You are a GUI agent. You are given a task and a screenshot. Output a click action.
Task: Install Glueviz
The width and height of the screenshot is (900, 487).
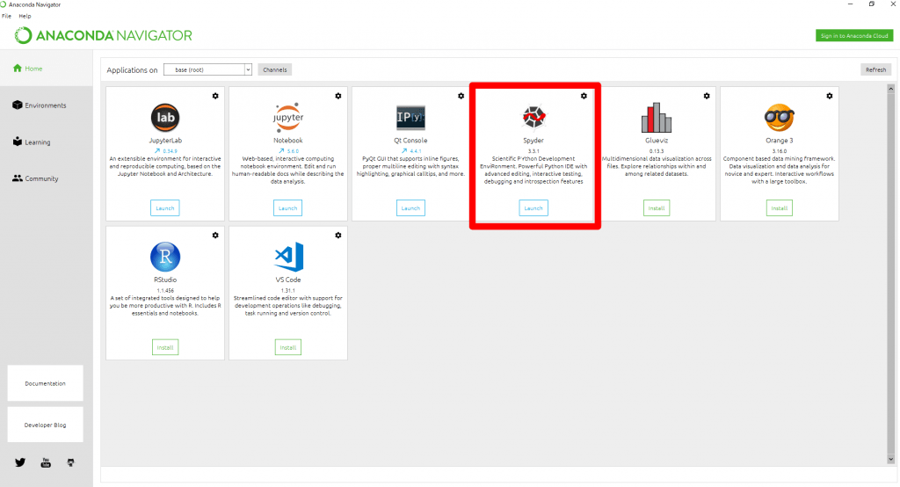click(657, 207)
